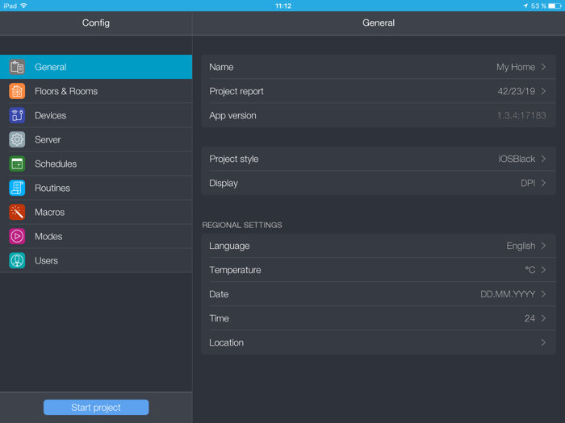The height and width of the screenshot is (423, 565).
Task: Click the 'Config' panel title
Action: pos(96,23)
